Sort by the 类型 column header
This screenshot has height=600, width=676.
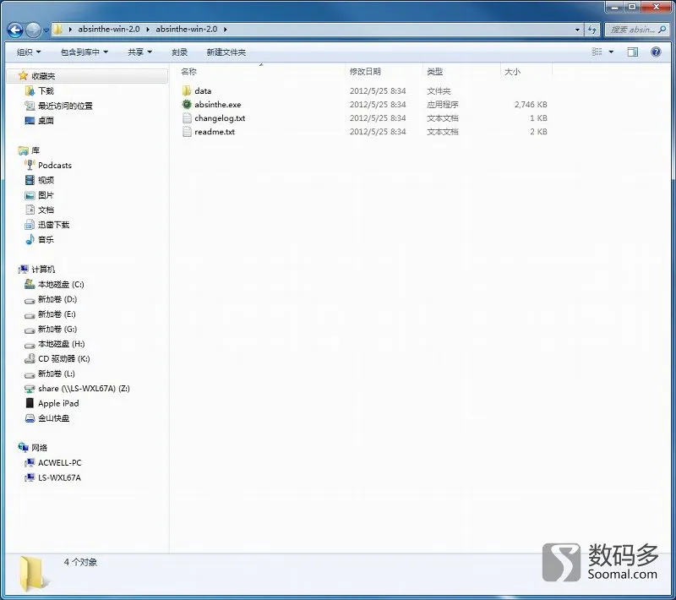pos(434,72)
